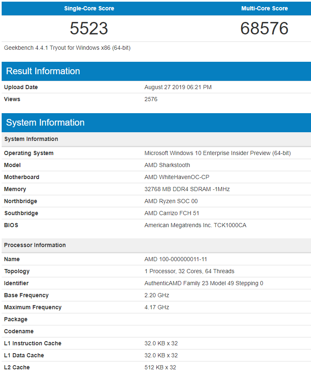311x371 pixels.
Task: Click the Geekbench 4.4.1 Tryout version text
Action: point(67,48)
